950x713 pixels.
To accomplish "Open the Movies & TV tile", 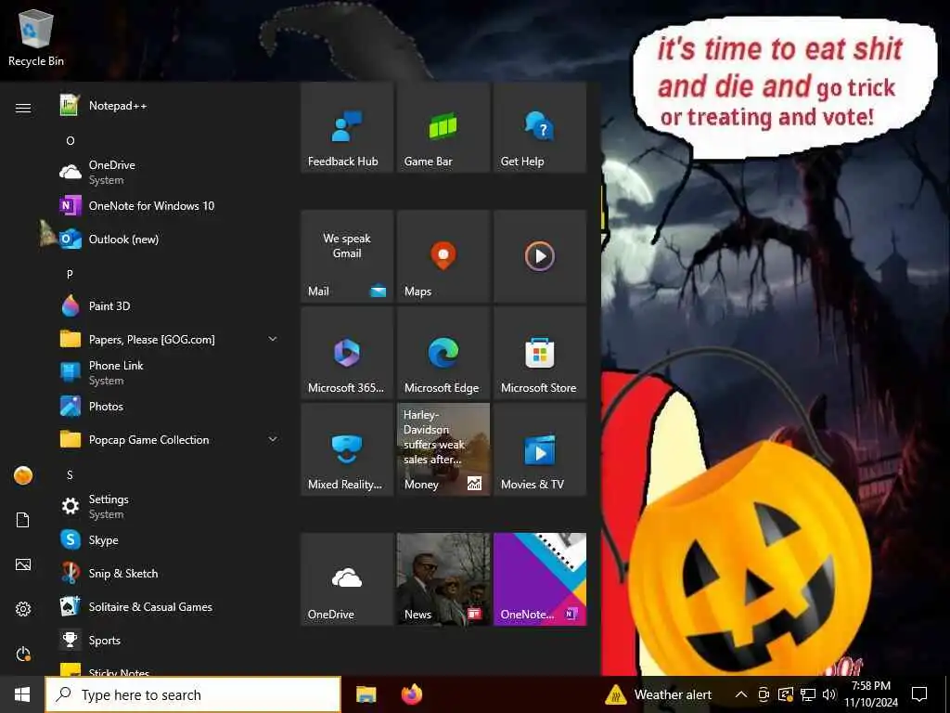I will (540, 449).
